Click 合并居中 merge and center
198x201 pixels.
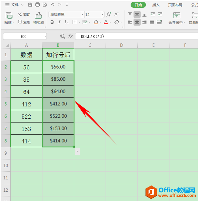point(177,18)
